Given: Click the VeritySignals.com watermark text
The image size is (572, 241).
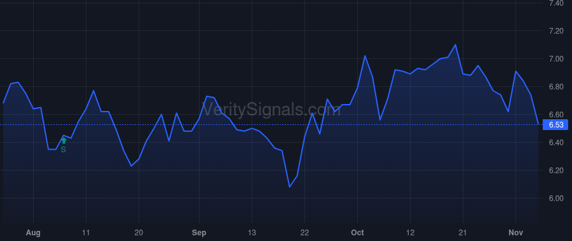Looking at the screenshot, I should pos(271,109).
